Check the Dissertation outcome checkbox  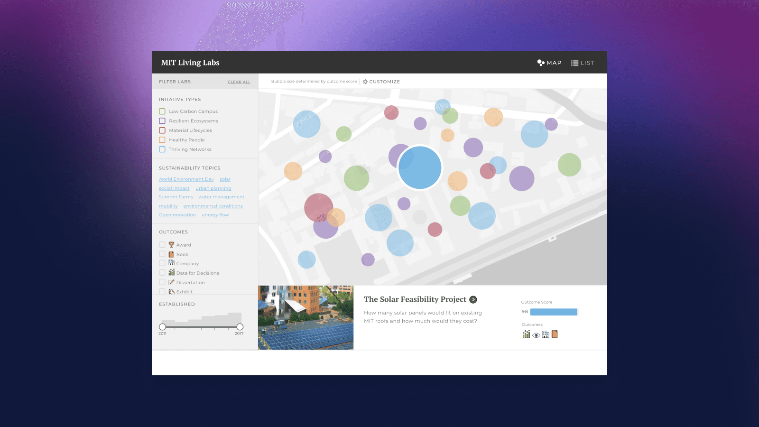click(162, 282)
